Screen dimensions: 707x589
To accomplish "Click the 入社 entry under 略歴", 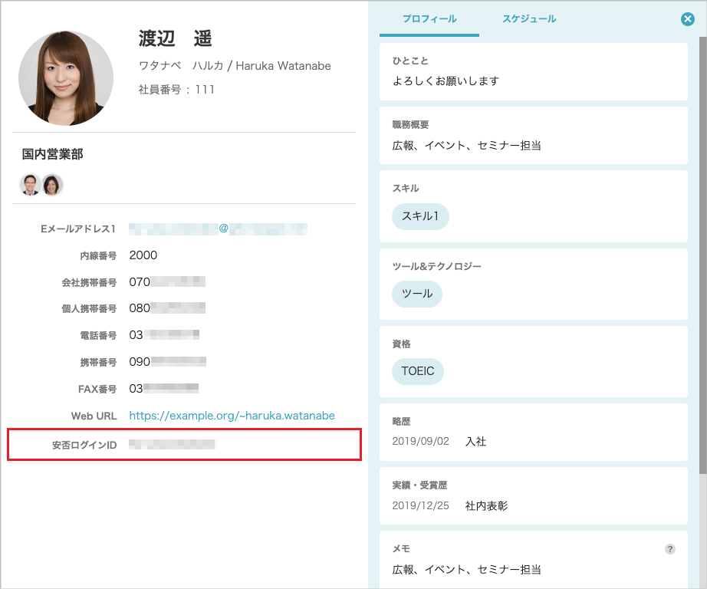I will tap(475, 441).
